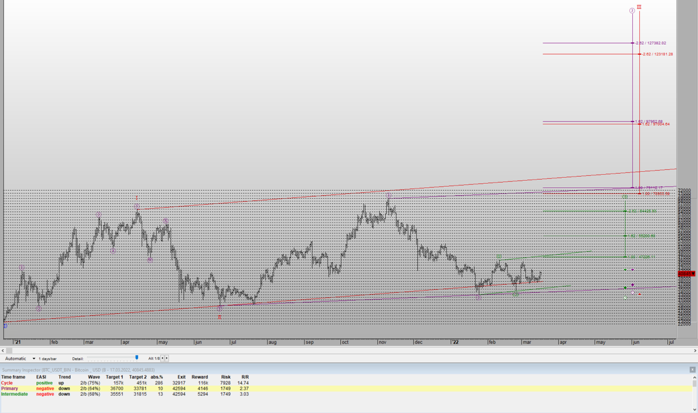This screenshot has width=698, height=413.
Task: Click the chart's horizontal scrollbar right arrow
Action: click(695, 351)
